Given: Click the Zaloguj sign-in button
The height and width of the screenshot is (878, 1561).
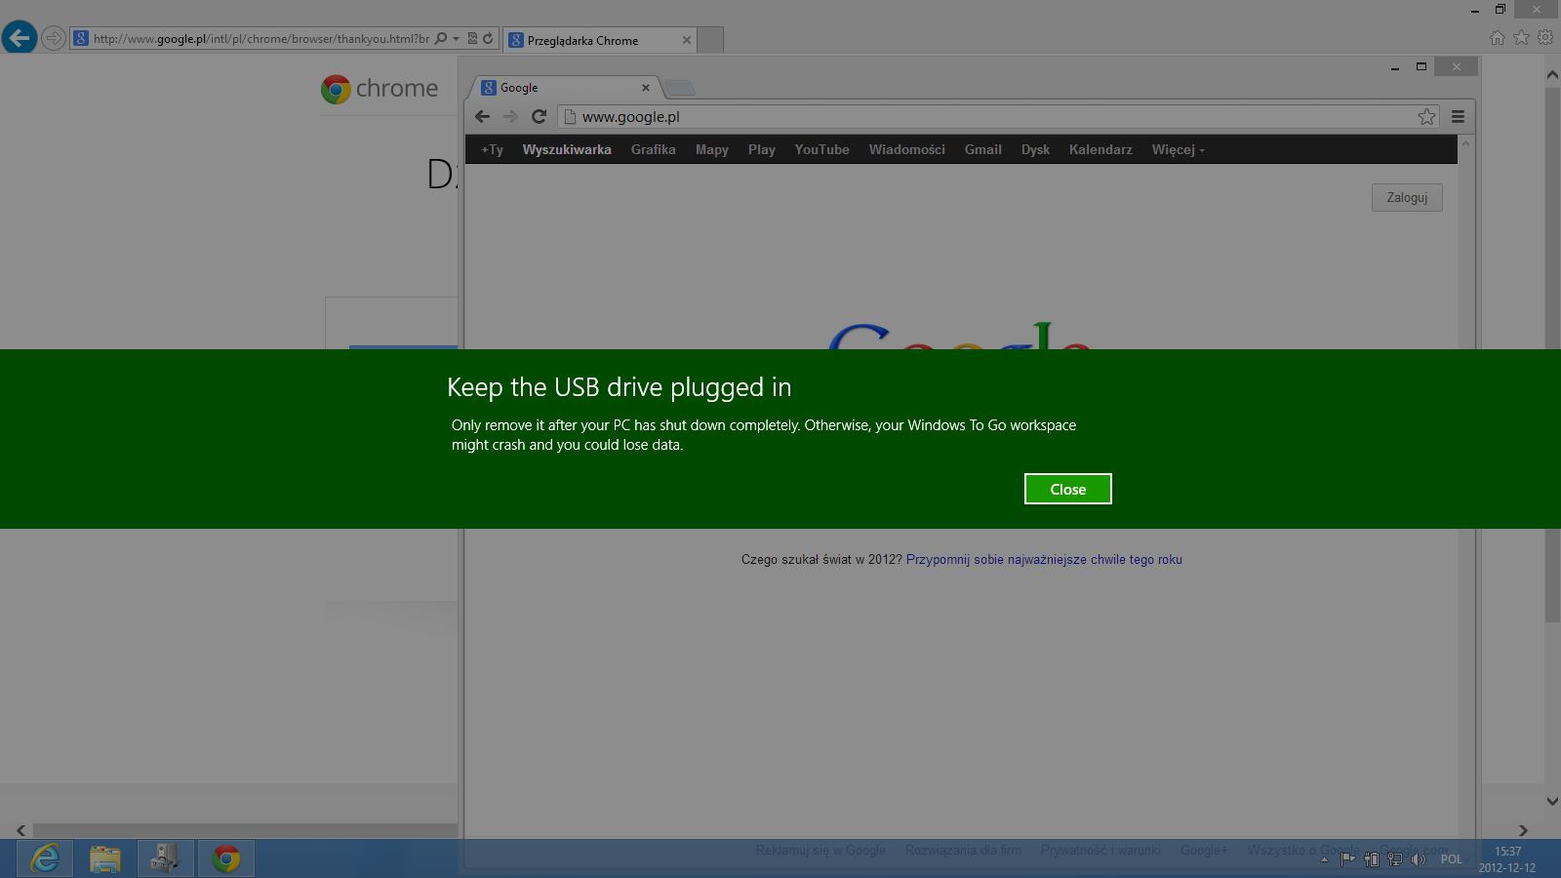Looking at the screenshot, I should tap(1407, 197).
